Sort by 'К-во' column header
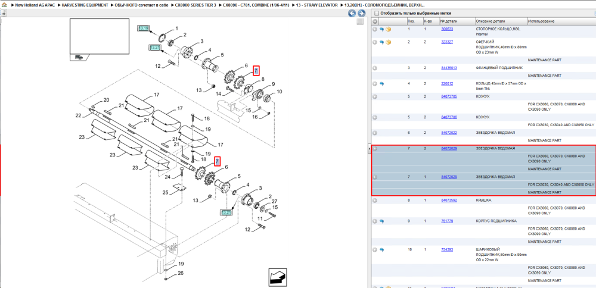Image resolution: width=596 pixels, height=288 pixels. click(431, 21)
